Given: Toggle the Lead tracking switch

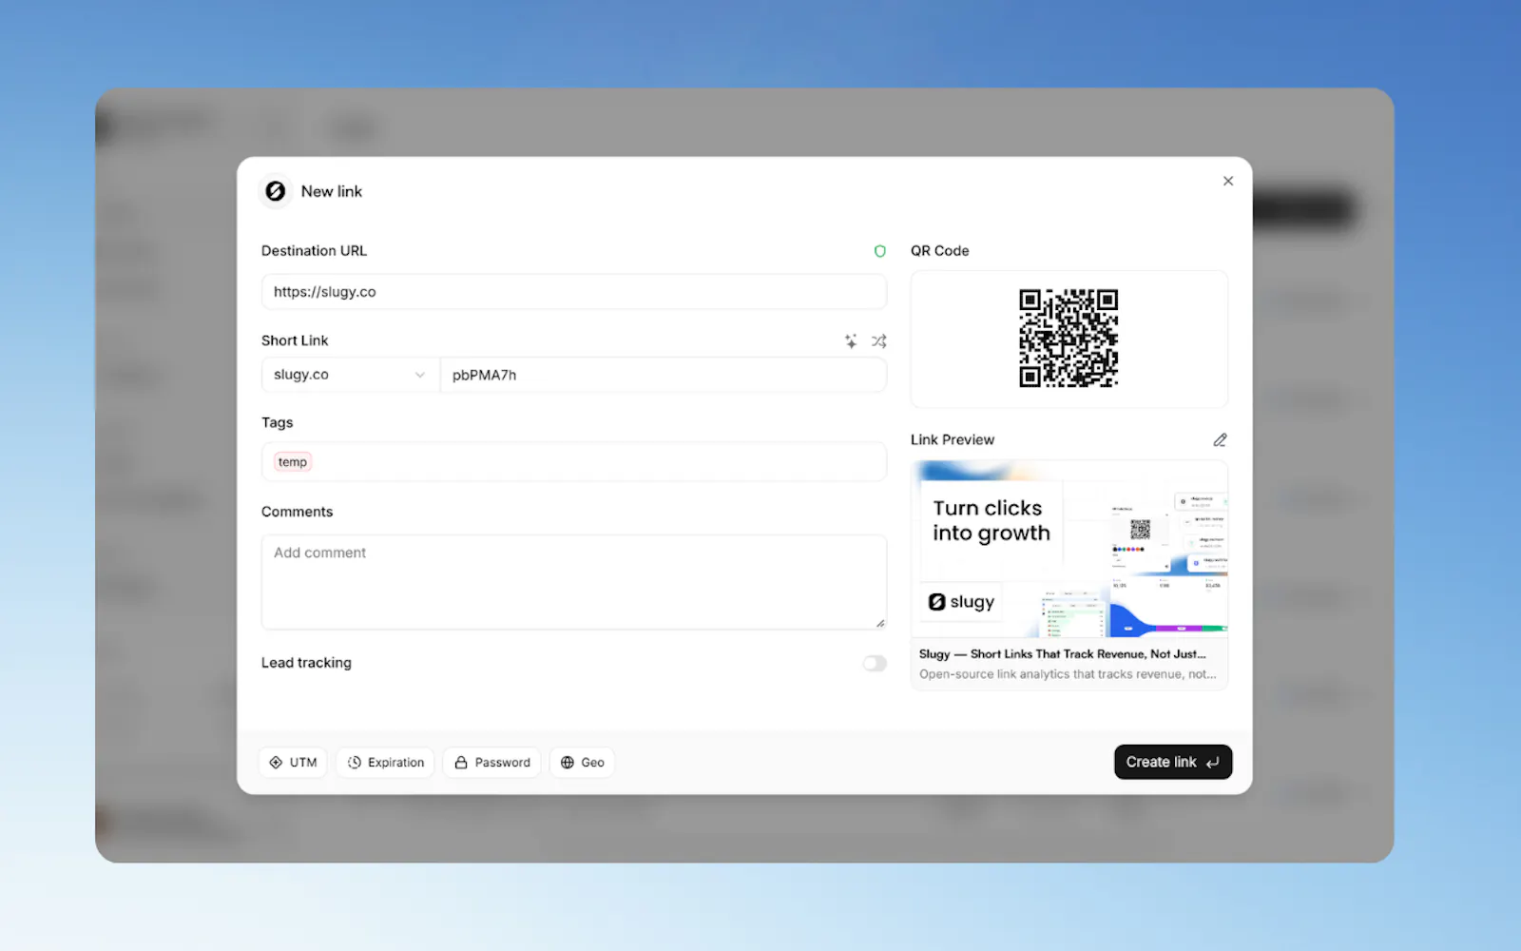Looking at the screenshot, I should click(875, 663).
